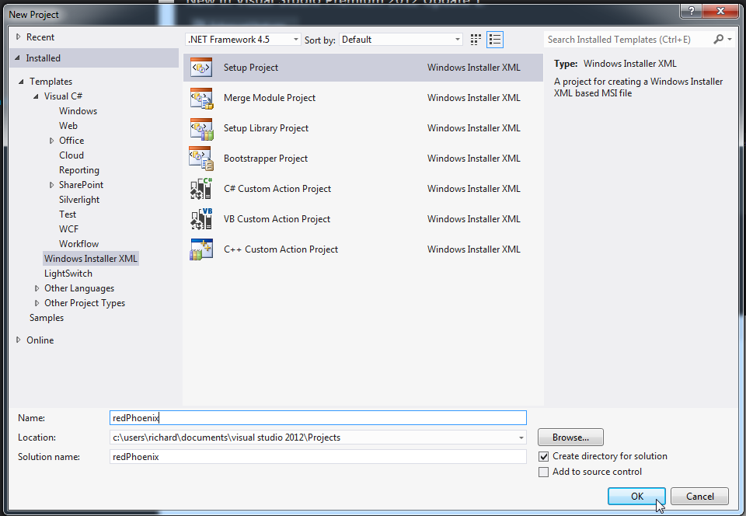The width and height of the screenshot is (746, 516).
Task: Collapse the Templates tree node
Action: (x=21, y=82)
